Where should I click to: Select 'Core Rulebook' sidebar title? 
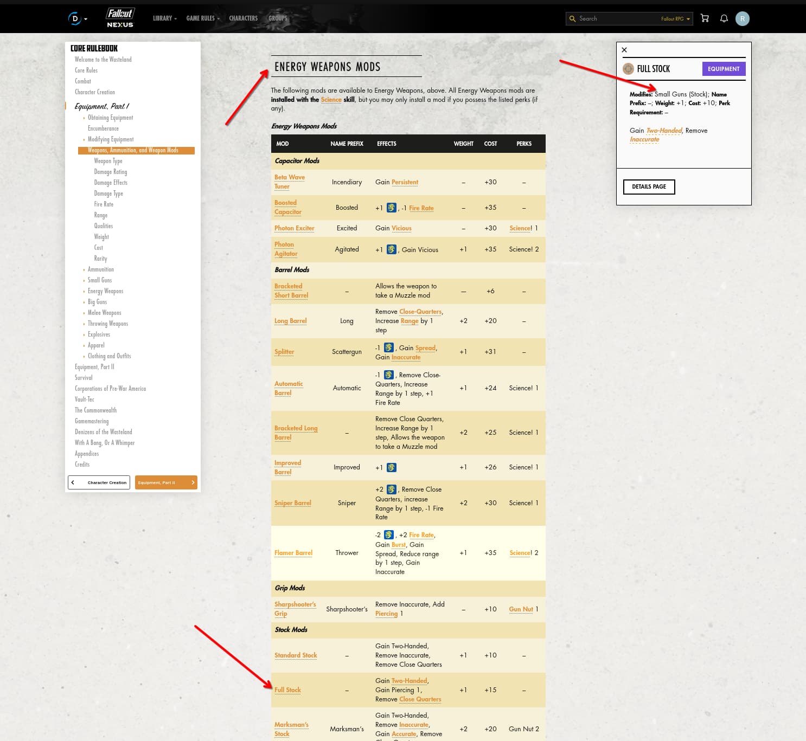(94, 48)
